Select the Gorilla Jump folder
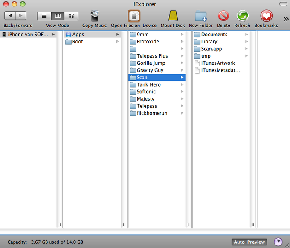290x248 pixels. tap(157, 63)
